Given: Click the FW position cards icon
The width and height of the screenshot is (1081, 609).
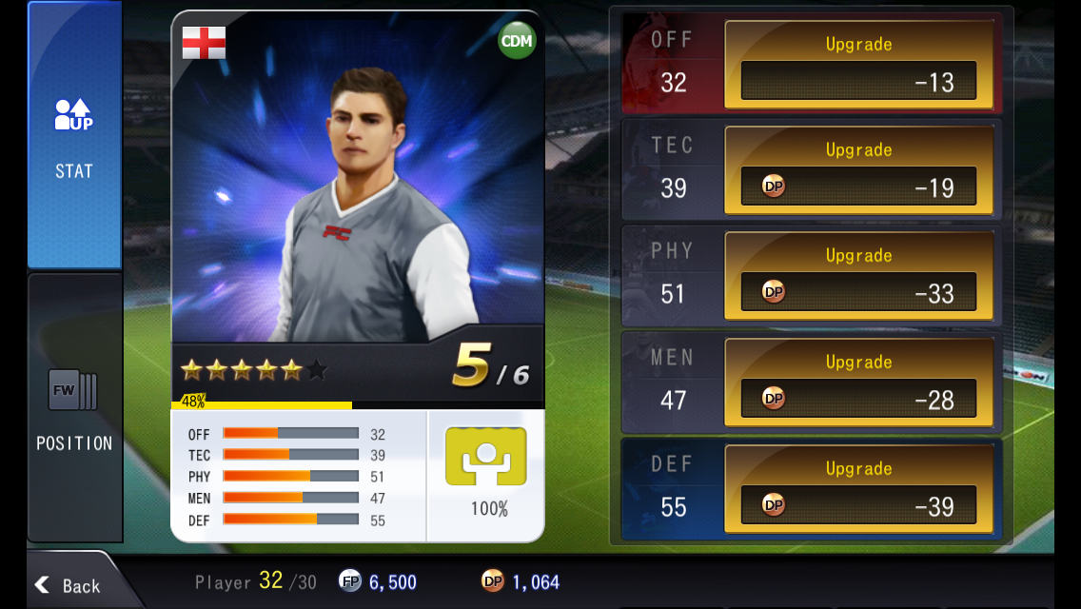Looking at the screenshot, I should click(73, 390).
